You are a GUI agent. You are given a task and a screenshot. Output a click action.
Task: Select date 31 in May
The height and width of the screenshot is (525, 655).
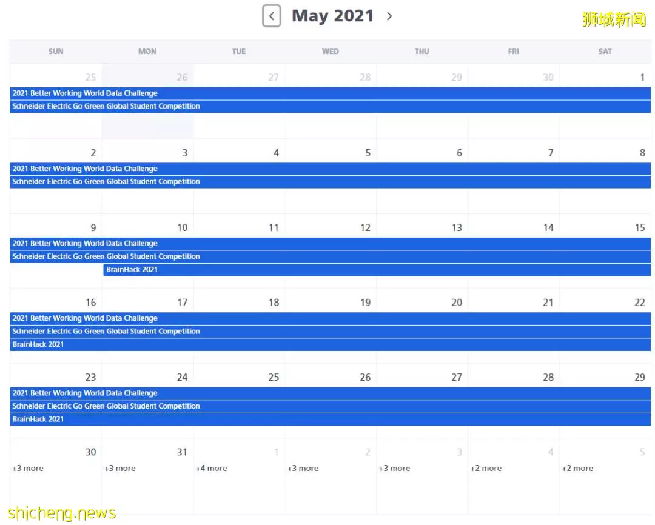[182, 452]
